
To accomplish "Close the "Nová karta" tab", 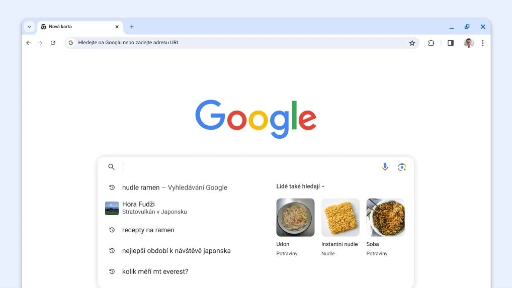I will pos(117,27).
